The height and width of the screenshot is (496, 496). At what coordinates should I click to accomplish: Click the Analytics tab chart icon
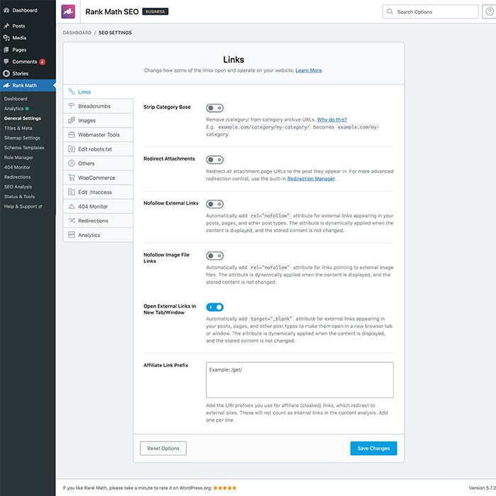point(72,235)
